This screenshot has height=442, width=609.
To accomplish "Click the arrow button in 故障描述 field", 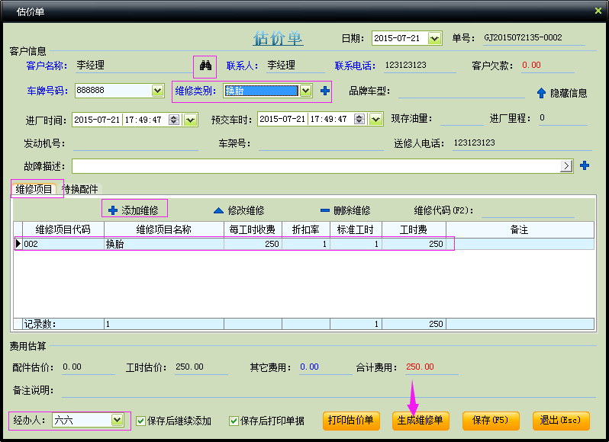I will [566, 166].
